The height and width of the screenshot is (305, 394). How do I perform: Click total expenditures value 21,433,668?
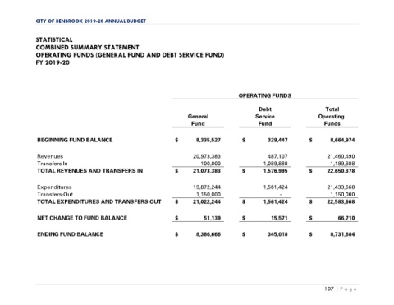(341, 187)
